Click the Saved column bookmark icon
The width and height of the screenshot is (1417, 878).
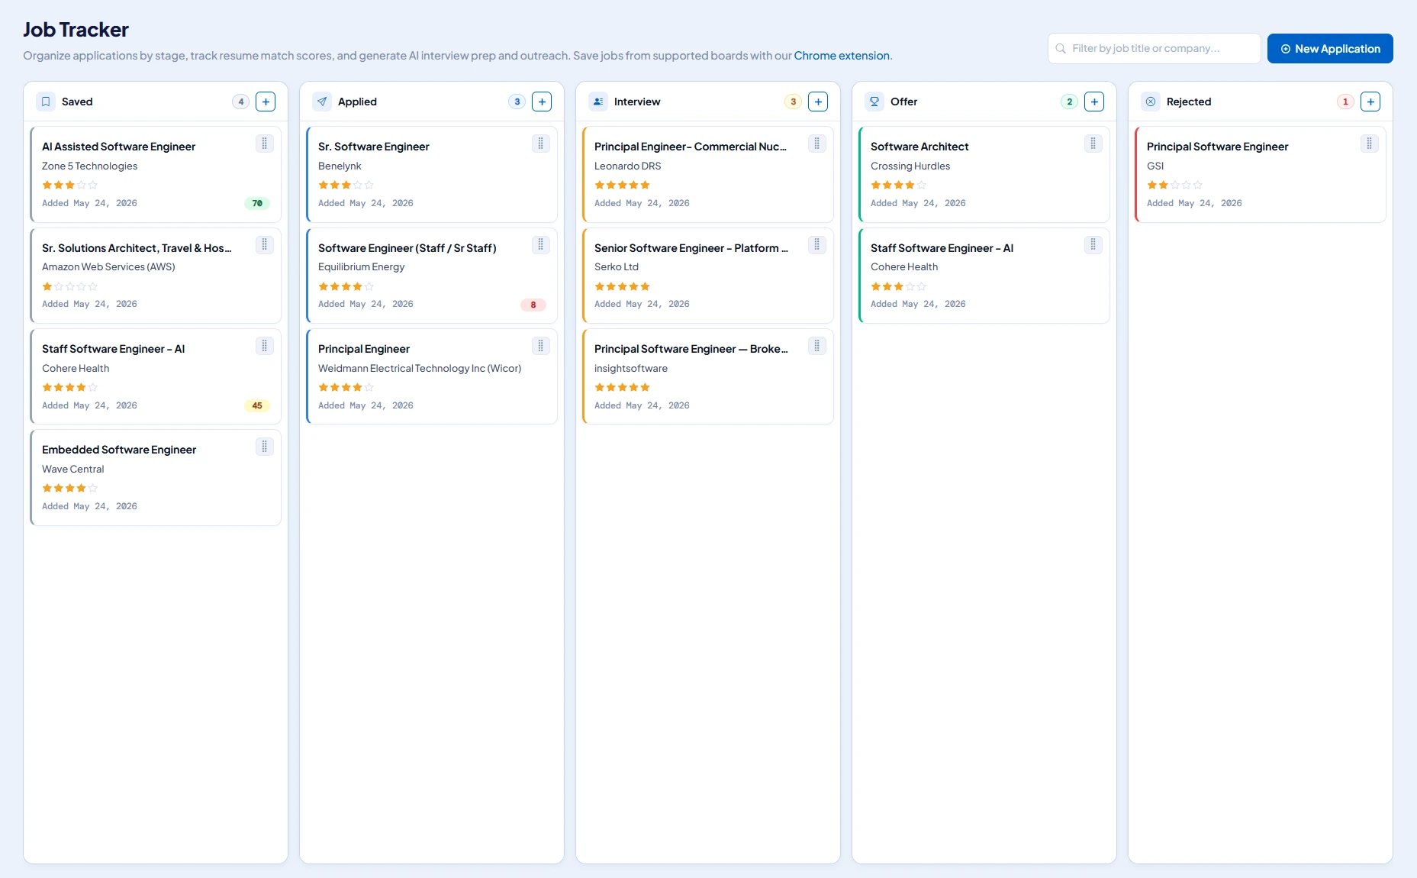(x=46, y=102)
